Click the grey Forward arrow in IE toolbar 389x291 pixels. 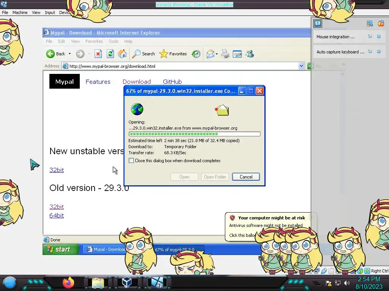click(80, 54)
